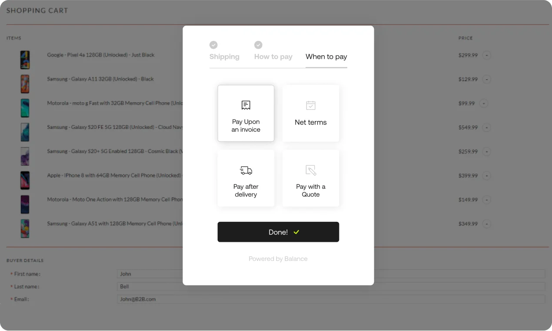Switch to the When to pay tab
This screenshot has width=552, height=331.
(x=326, y=57)
